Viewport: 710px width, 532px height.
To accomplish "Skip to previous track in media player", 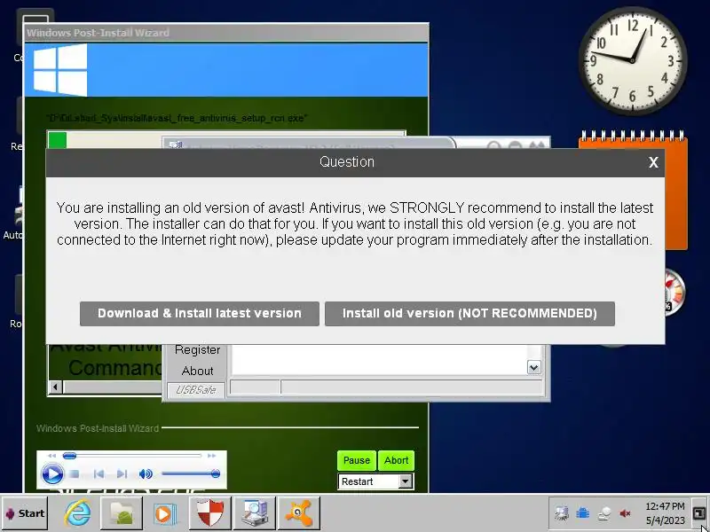I will (99, 474).
